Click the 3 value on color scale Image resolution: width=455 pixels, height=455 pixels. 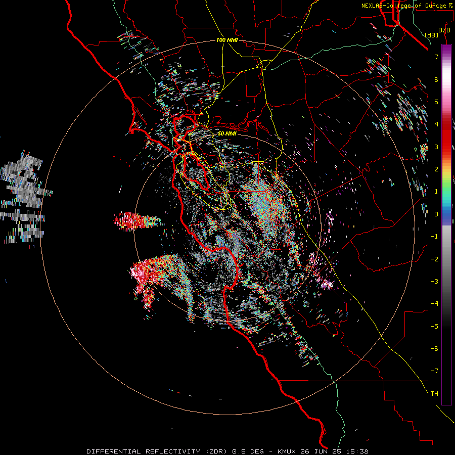tap(436, 147)
